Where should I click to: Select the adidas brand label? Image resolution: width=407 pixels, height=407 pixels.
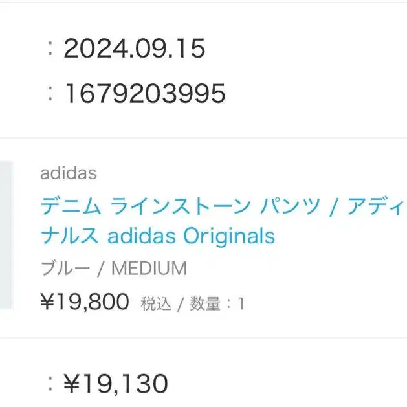[69, 173]
